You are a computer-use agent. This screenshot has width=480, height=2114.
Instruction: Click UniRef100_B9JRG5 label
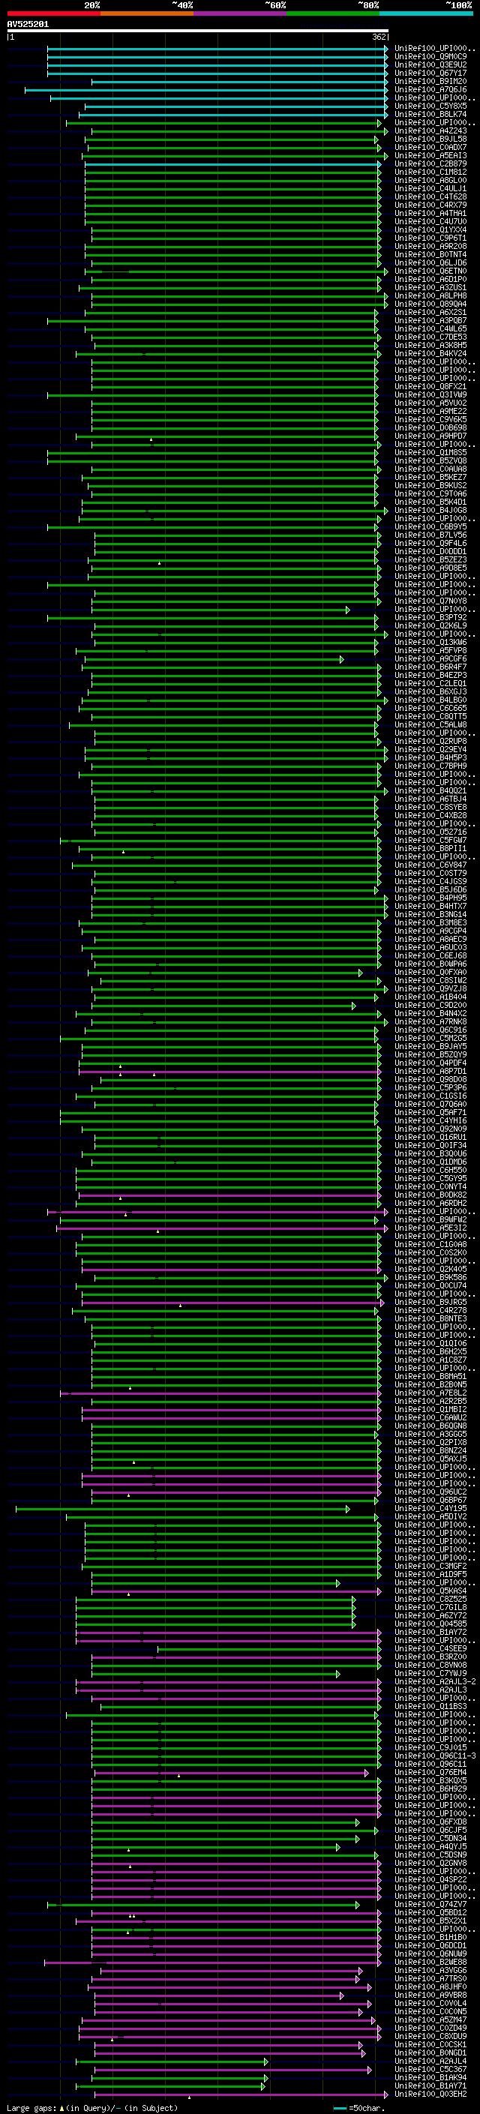[x=430, y=1303]
